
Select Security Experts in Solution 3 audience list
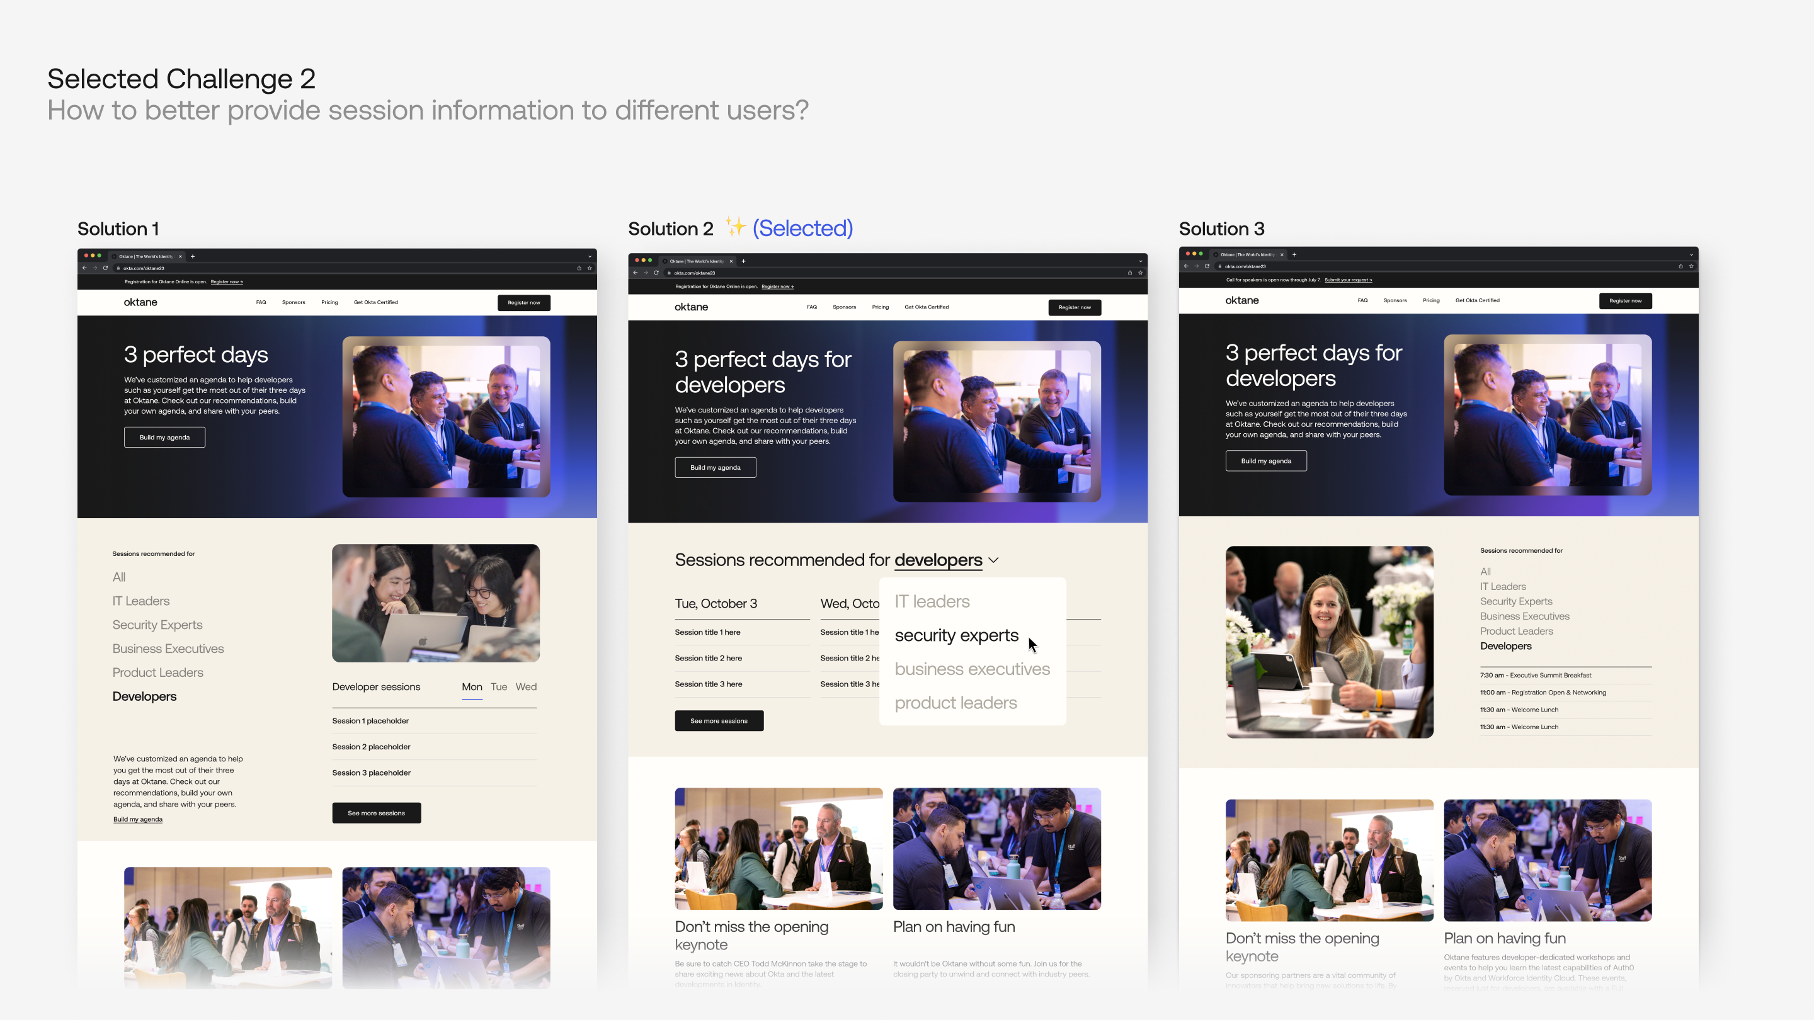click(1515, 602)
